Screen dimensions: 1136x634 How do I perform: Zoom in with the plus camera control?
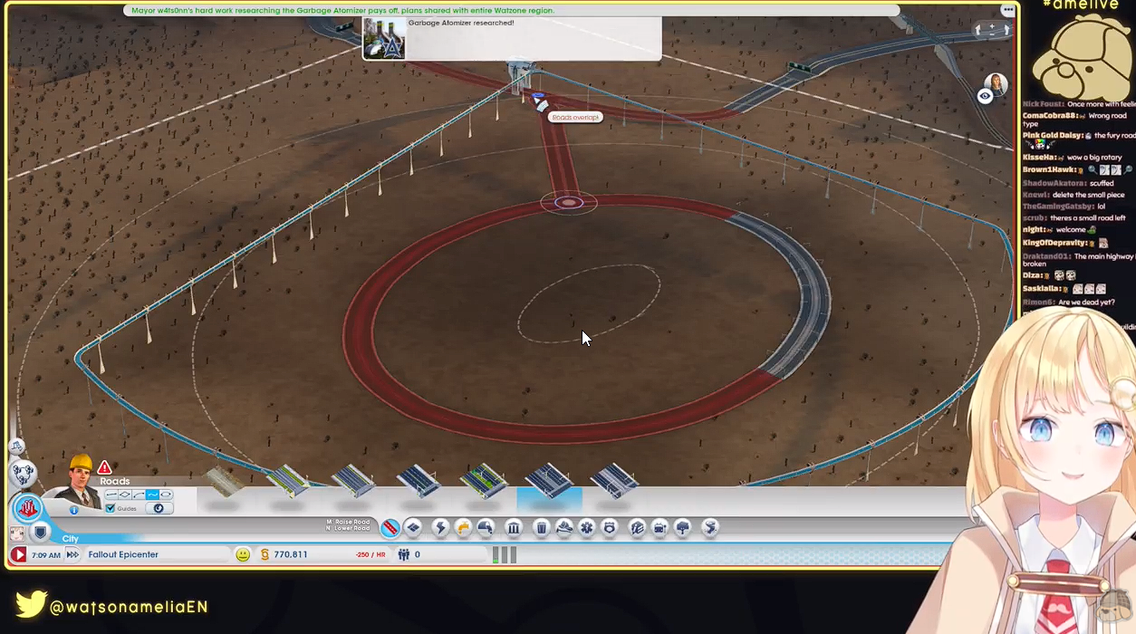(x=992, y=26)
